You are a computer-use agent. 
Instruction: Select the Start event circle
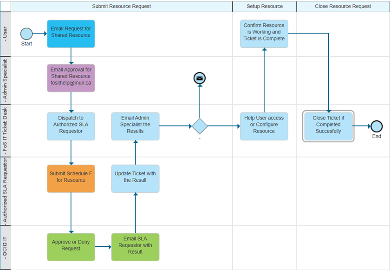[26, 34]
